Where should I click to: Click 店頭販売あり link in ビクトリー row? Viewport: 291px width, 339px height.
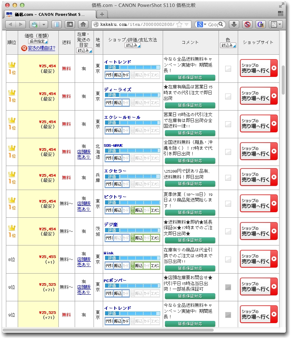tap(84, 206)
